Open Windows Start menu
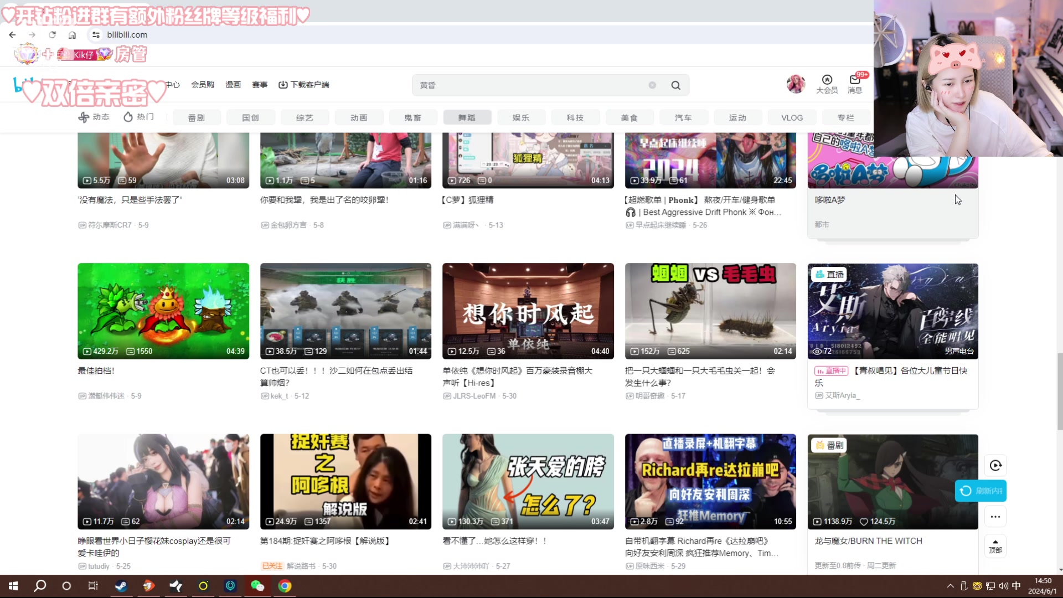Viewport: 1063px width, 598px height. click(x=13, y=586)
